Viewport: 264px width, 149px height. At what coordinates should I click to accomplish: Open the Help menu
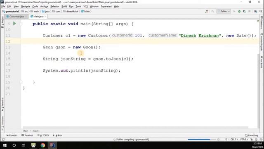pyautogui.click(x=116, y=7)
